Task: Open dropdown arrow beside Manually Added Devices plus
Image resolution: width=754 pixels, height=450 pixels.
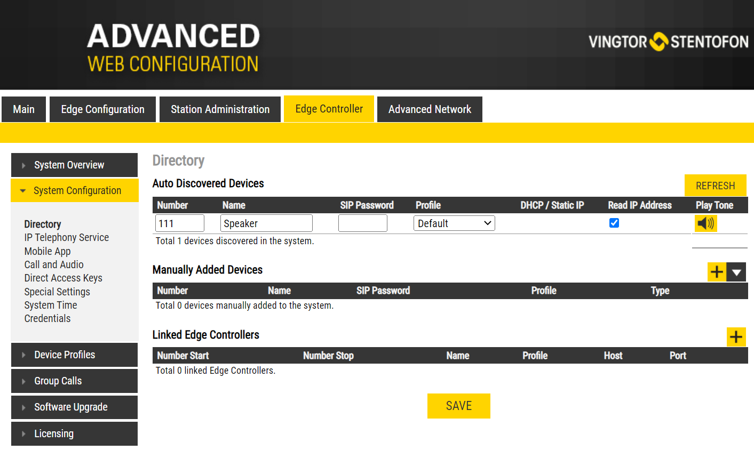Action: [x=736, y=272]
